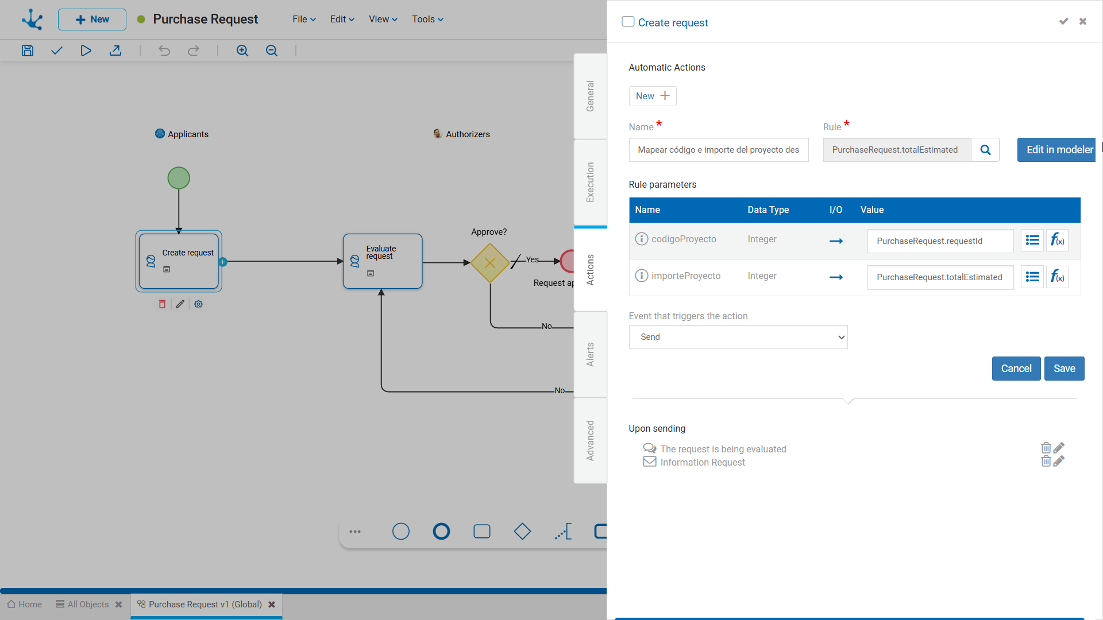This screenshot has width=1103, height=620.
Task: Edit Create request task with pencil icon
Action: (x=180, y=304)
